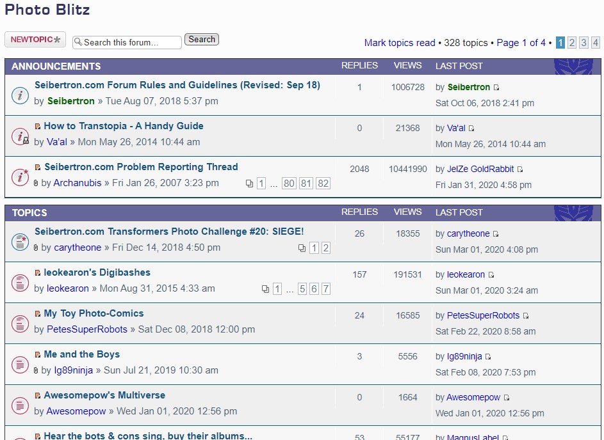Open Seibertron.com Problem Reporting Thread topic
This screenshot has width=604, height=440.
(141, 167)
